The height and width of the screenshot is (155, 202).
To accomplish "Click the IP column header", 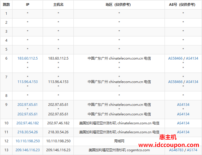I will click(28, 5).
